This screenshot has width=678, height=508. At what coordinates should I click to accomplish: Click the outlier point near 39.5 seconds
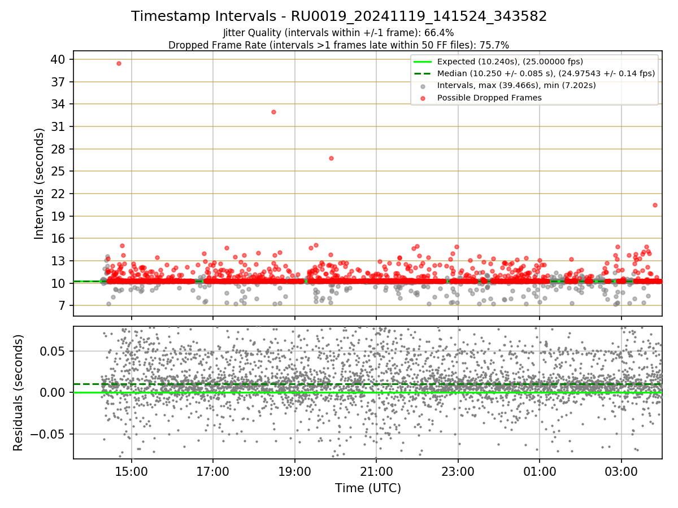point(119,63)
